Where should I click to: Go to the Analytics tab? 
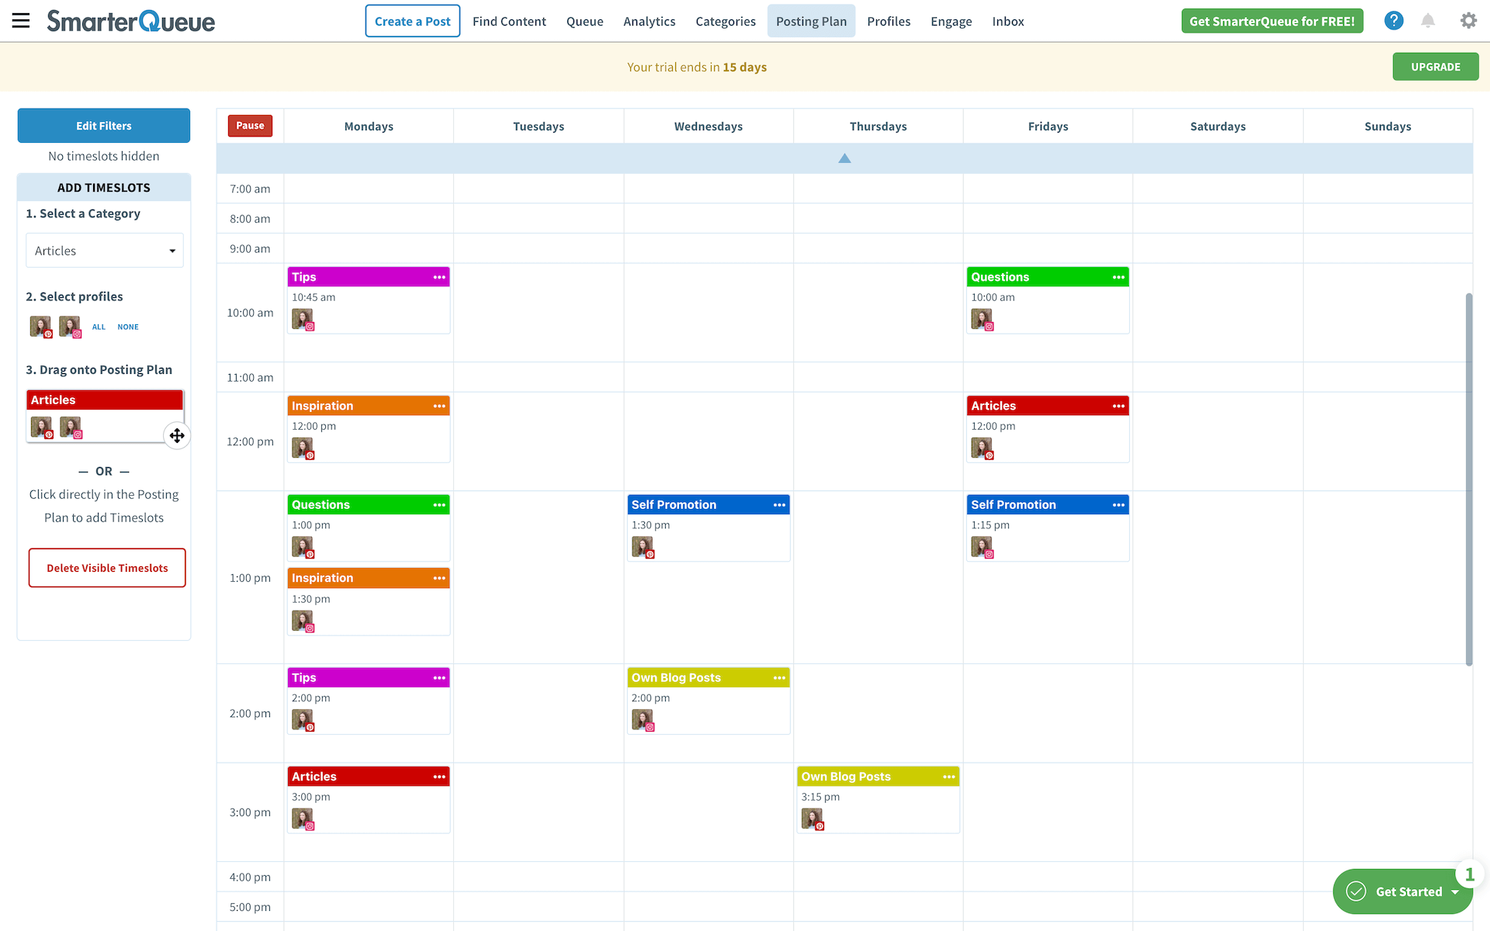[x=649, y=21]
